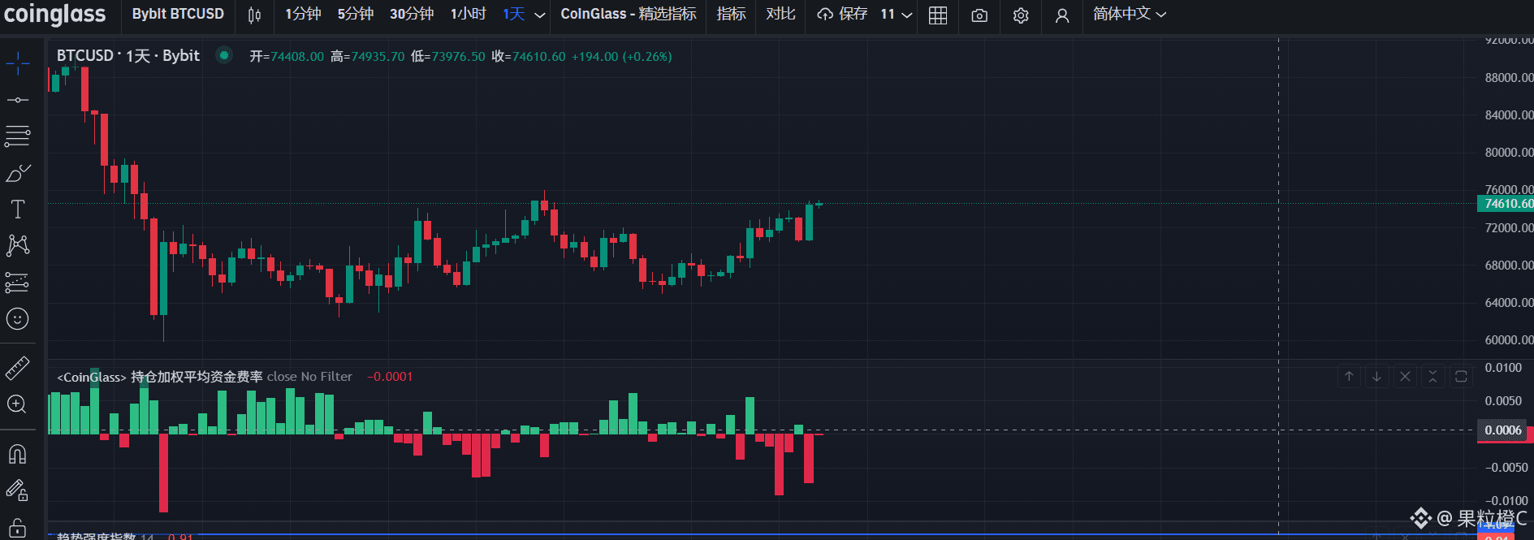Click the 低=73976.50 low value
The width and height of the screenshot is (1534, 540).
pos(447,56)
